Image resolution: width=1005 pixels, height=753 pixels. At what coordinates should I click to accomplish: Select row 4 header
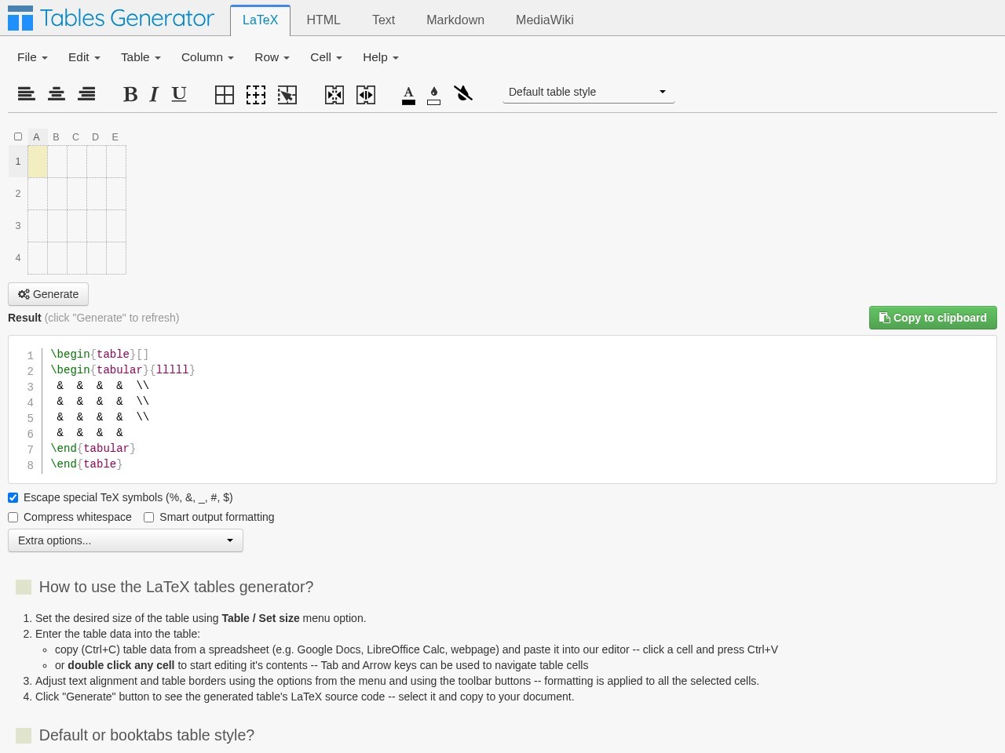pyautogui.click(x=17, y=258)
